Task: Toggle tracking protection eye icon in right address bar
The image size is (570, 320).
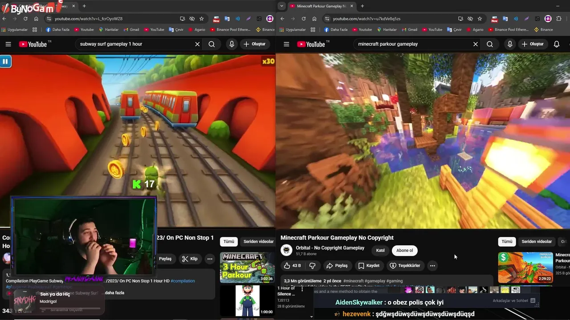Action: pos(470,19)
